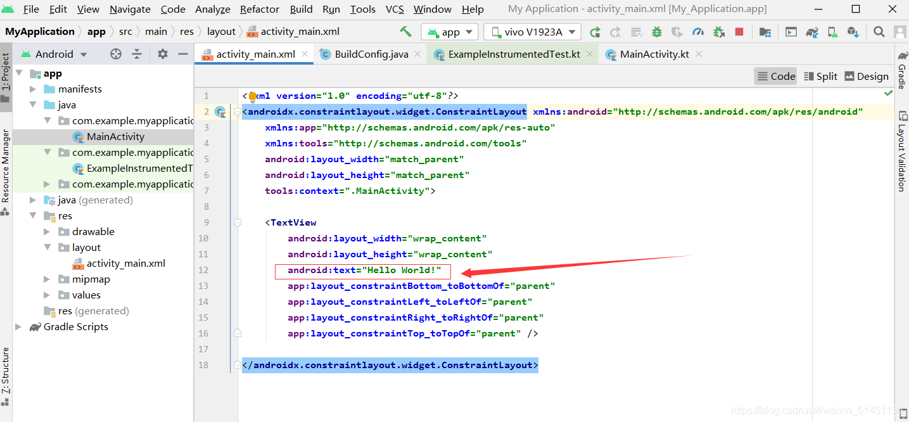The image size is (909, 422).
Task: Expand the drawable folder
Action: click(x=46, y=231)
